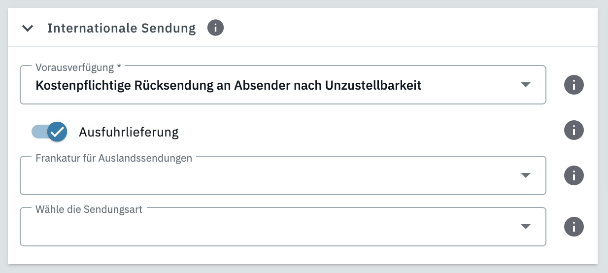The height and width of the screenshot is (273, 608).
Task: Open info icon next to Ausfuhrlieferung
Action: tap(574, 131)
